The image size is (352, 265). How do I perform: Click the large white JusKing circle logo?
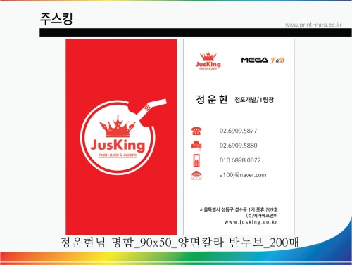[118, 138]
